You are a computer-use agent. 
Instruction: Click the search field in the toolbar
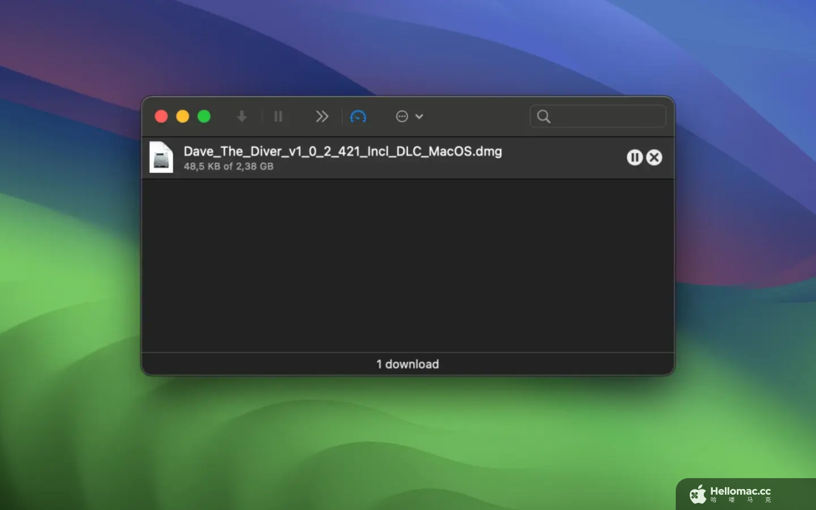point(598,116)
